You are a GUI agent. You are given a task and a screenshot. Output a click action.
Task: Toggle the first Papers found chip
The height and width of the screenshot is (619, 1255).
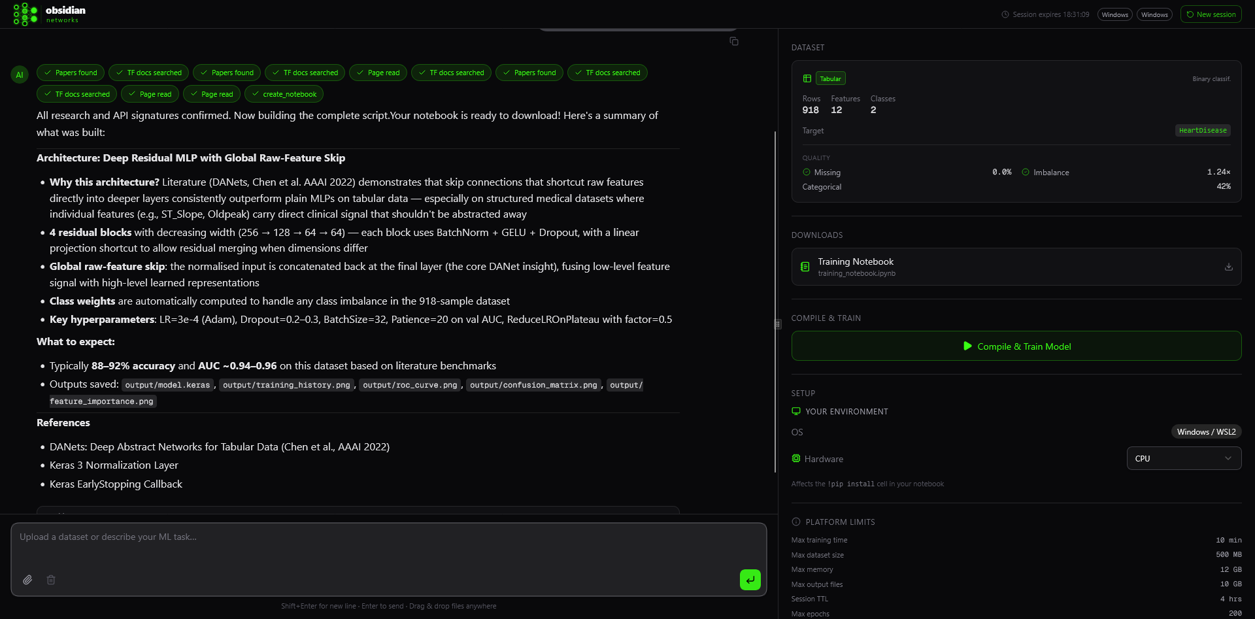tap(70, 73)
